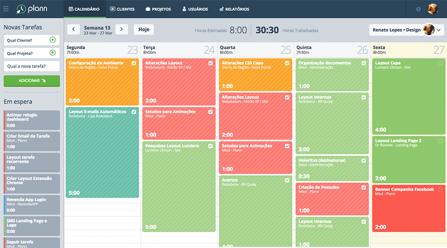Uncheck Tuesday Estudos para Animações checkbox
Viewport: 447px width, 248px height.
[211, 112]
